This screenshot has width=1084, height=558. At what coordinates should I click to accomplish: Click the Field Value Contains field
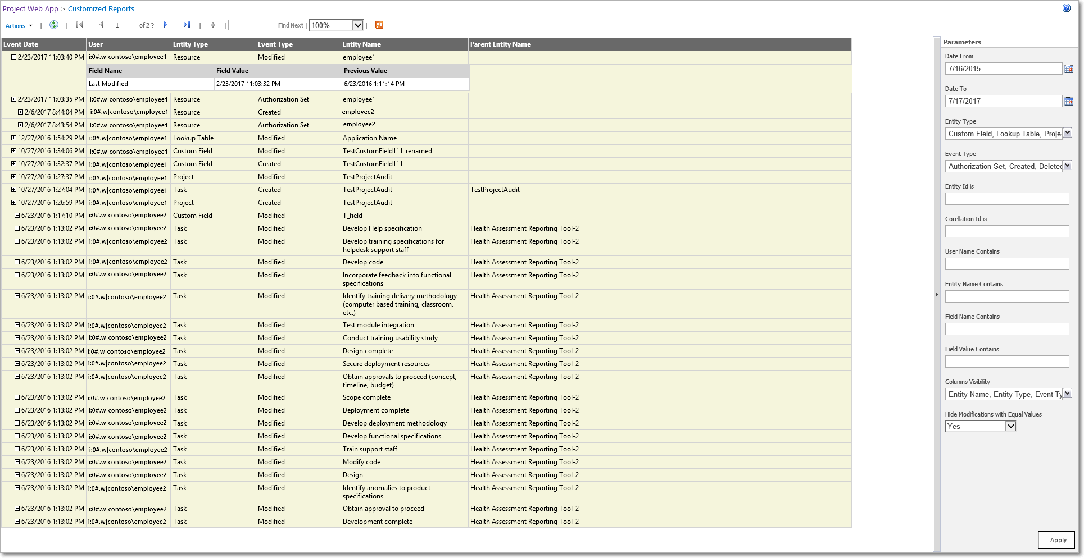1007,362
